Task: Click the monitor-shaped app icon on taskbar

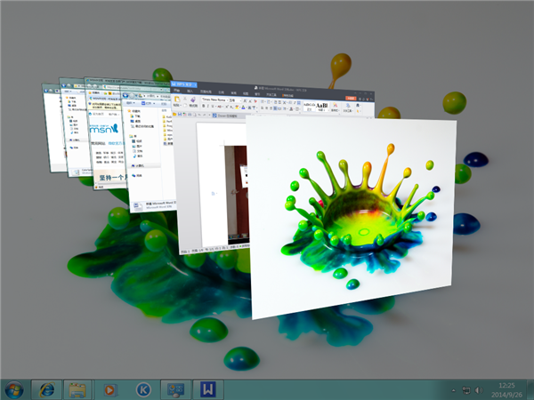Action: 174,389
